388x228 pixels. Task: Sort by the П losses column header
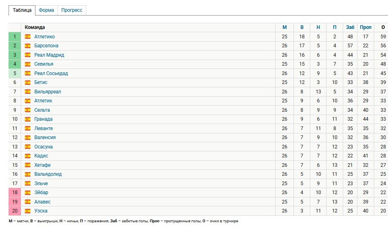(x=335, y=27)
